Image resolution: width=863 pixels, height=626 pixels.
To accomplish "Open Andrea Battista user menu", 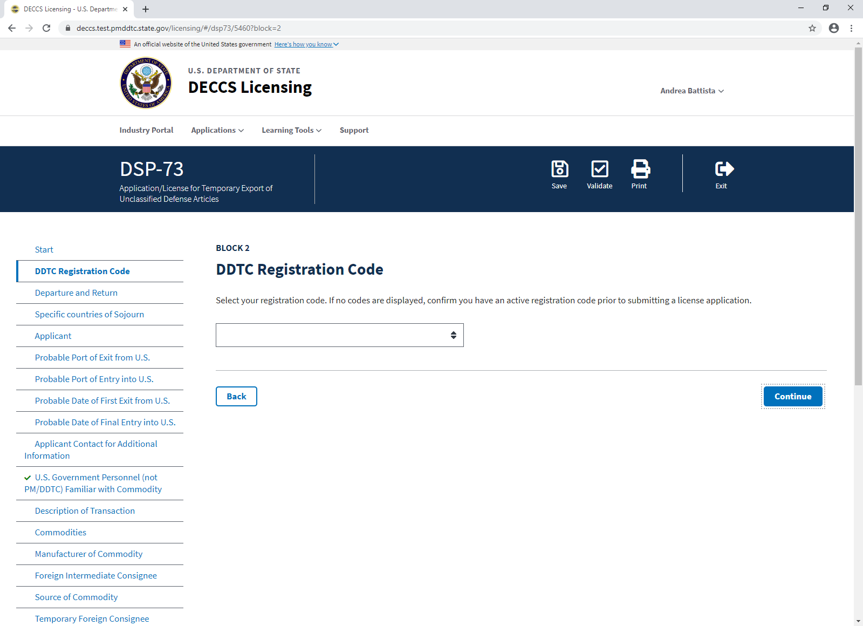I will (692, 91).
